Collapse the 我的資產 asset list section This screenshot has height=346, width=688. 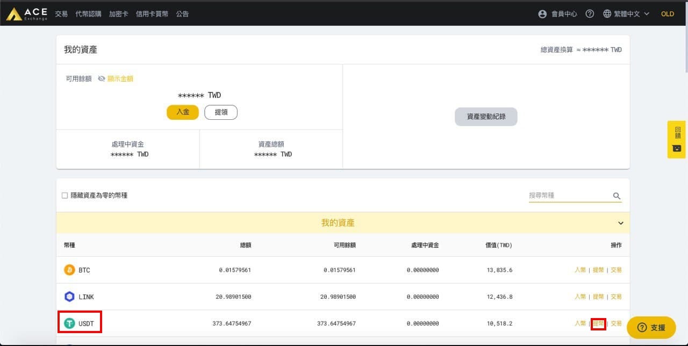(x=620, y=223)
